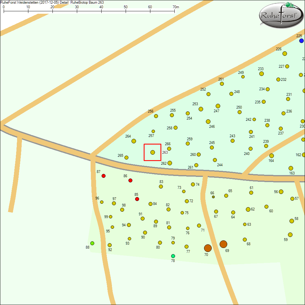Image resolution: width=305 pixels, height=305 pixels.
Task: Select the red tree marker 86
Action: pyautogui.click(x=130, y=181)
